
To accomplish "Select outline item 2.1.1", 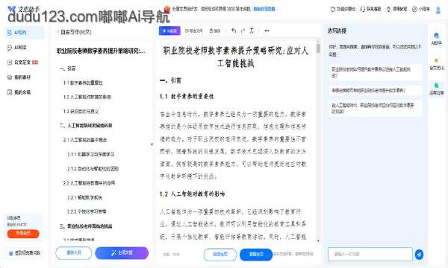I will [91, 154].
